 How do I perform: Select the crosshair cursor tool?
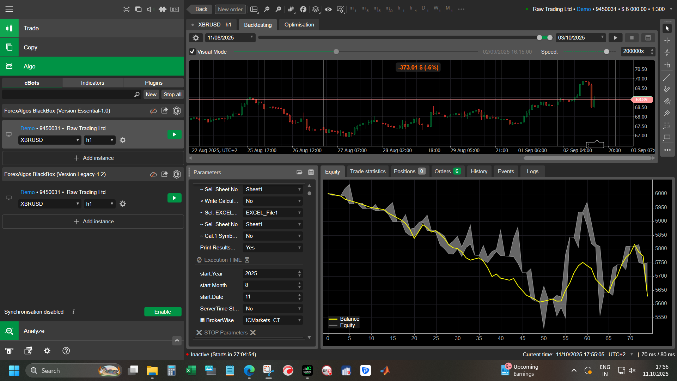[x=667, y=41]
